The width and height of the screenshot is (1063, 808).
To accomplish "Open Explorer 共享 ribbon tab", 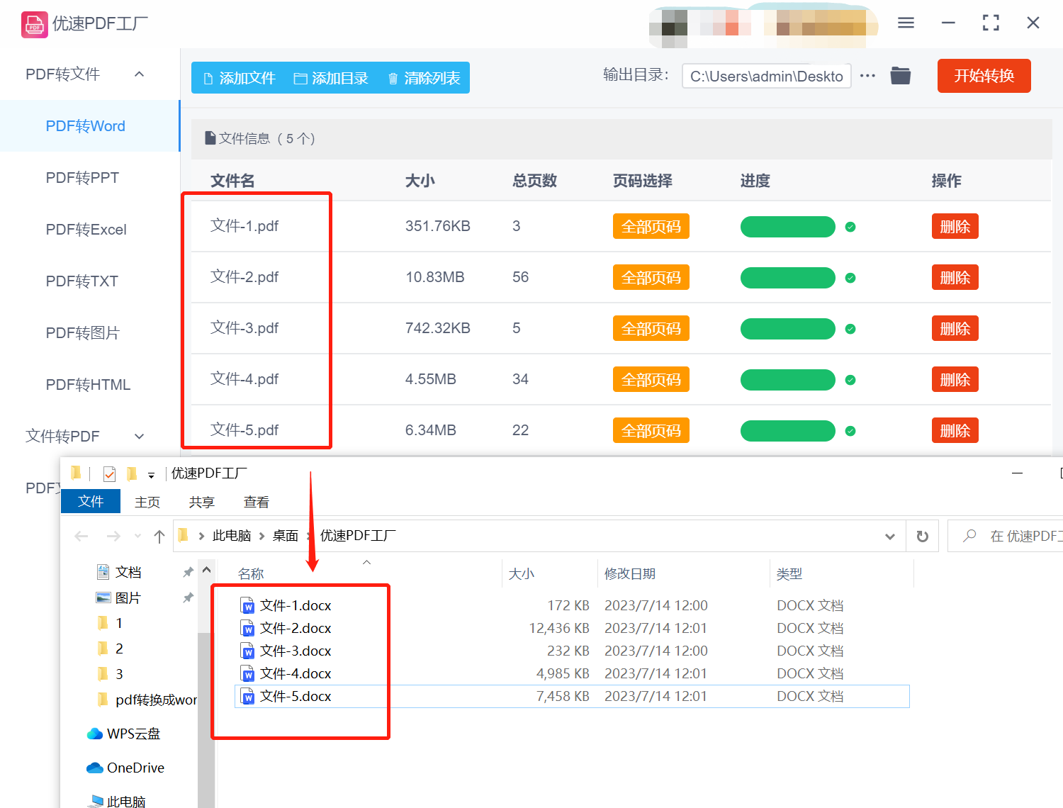I will point(202,502).
